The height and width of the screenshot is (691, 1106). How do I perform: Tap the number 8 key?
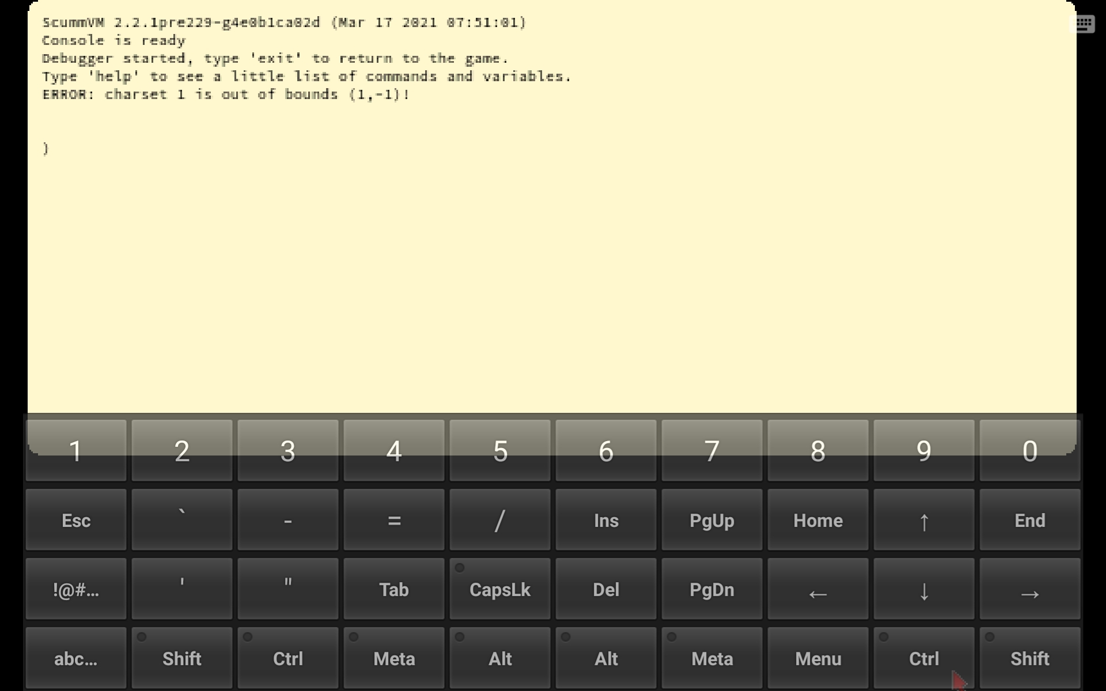coord(818,450)
